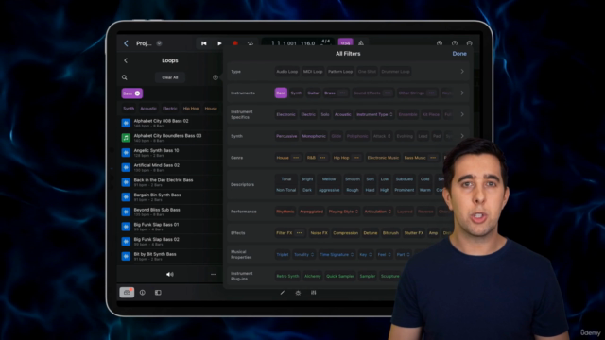Open the Articulation popup menu
The height and width of the screenshot is (340, 605).
378,212
